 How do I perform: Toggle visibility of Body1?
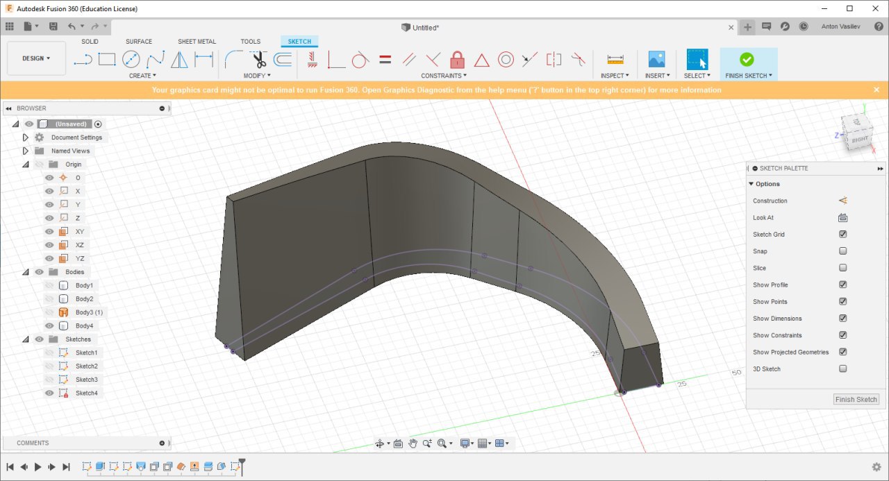pos(49,285)
